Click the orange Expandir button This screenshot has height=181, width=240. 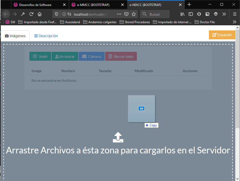pos(222,35)
